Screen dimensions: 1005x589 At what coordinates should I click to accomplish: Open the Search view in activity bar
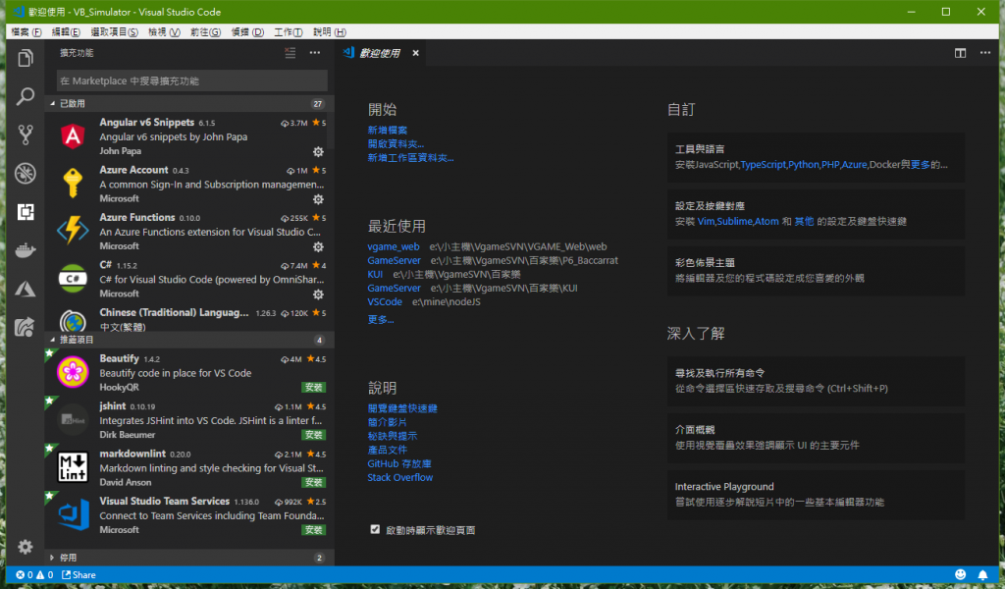click(x=25, y=97)
